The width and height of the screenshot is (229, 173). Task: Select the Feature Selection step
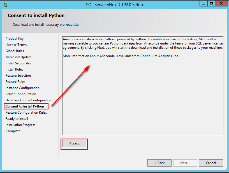click(18, 76)
